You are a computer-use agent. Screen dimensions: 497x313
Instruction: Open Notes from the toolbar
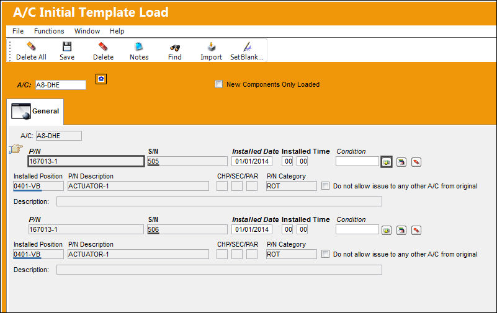[139, 47]
